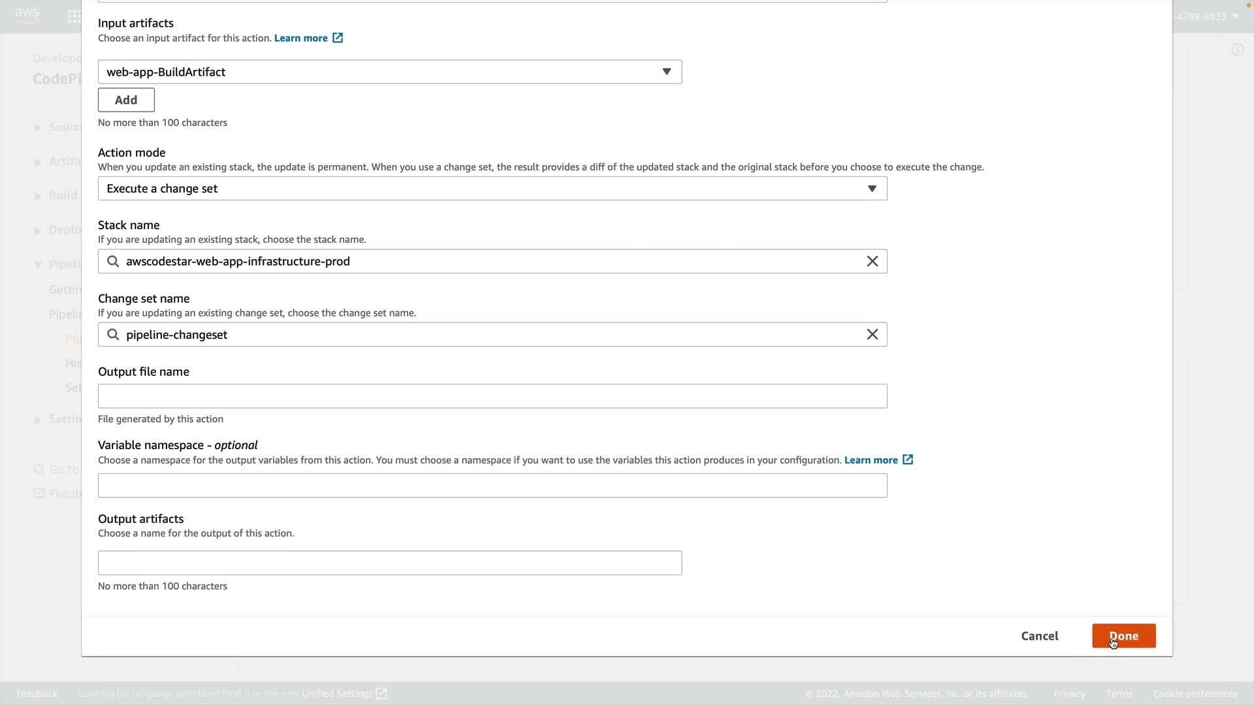
Task: Click the search icon in Change set name field
Action: click(113, 334)
